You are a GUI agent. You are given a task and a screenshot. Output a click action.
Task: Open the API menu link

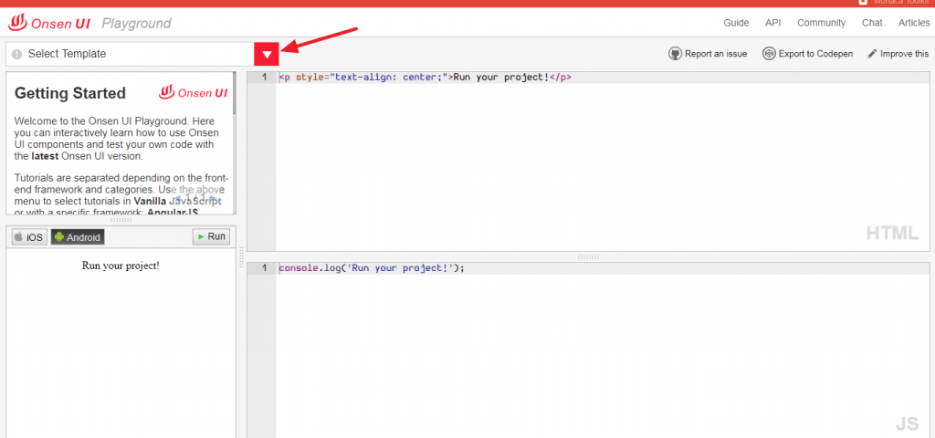click(772, 23)
